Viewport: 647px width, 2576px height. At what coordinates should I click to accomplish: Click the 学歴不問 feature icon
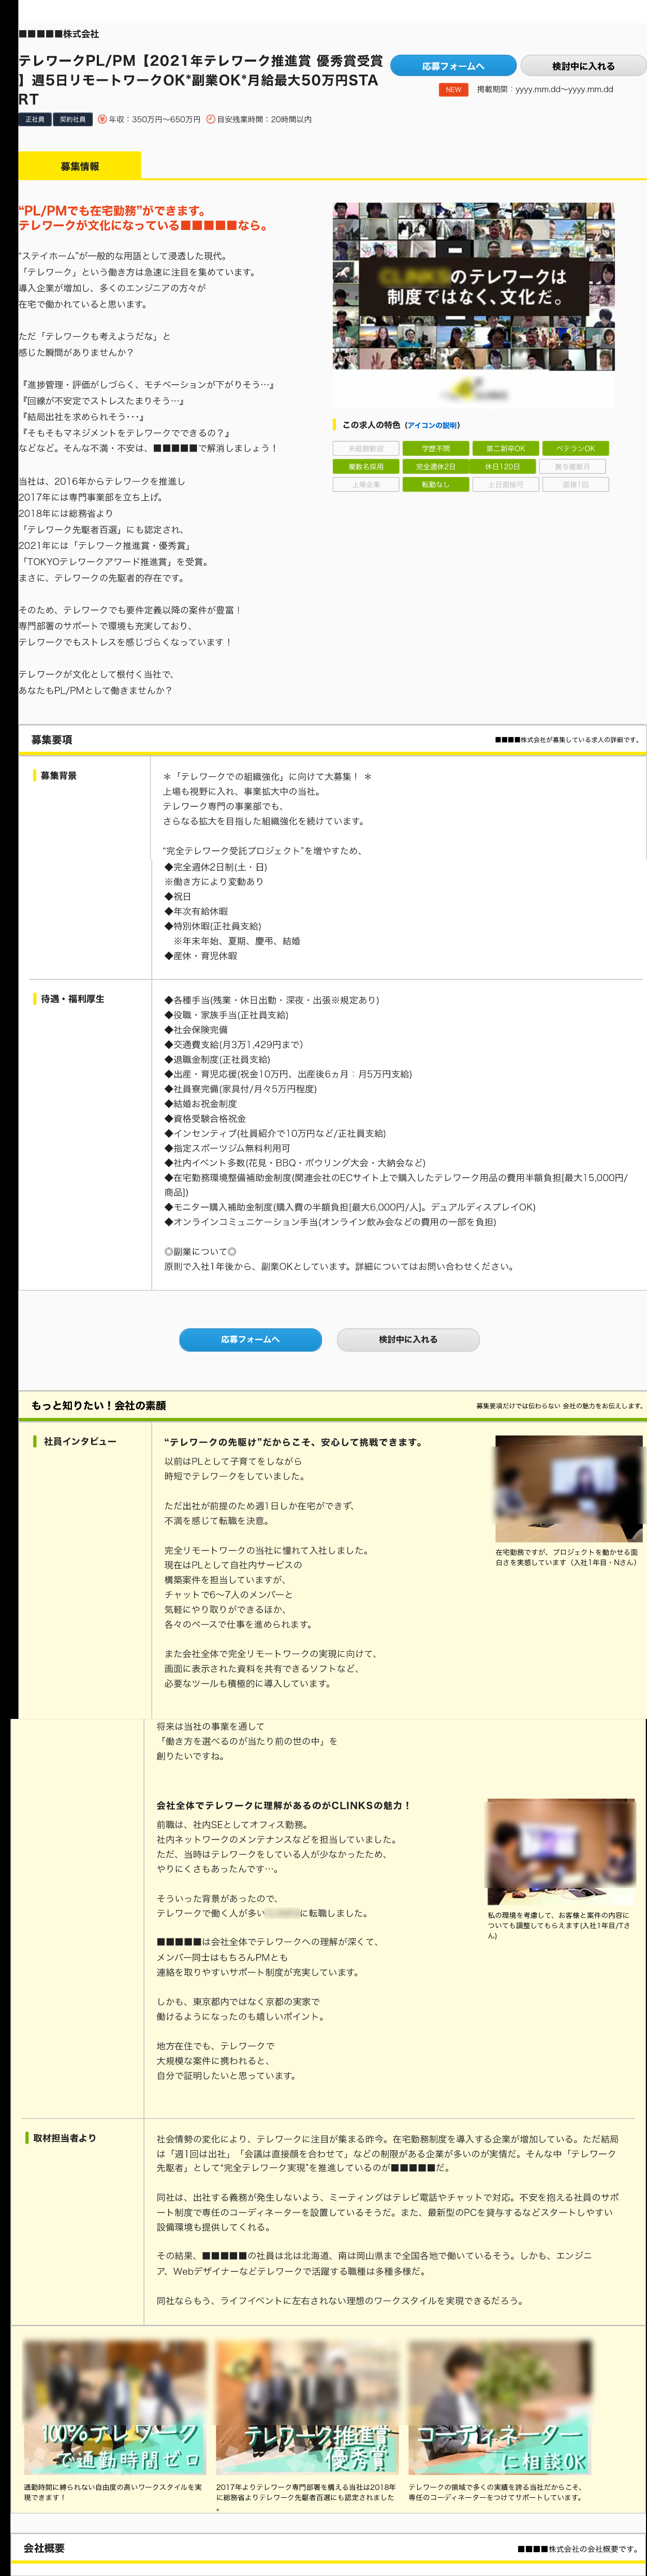[x=435, y=449]
